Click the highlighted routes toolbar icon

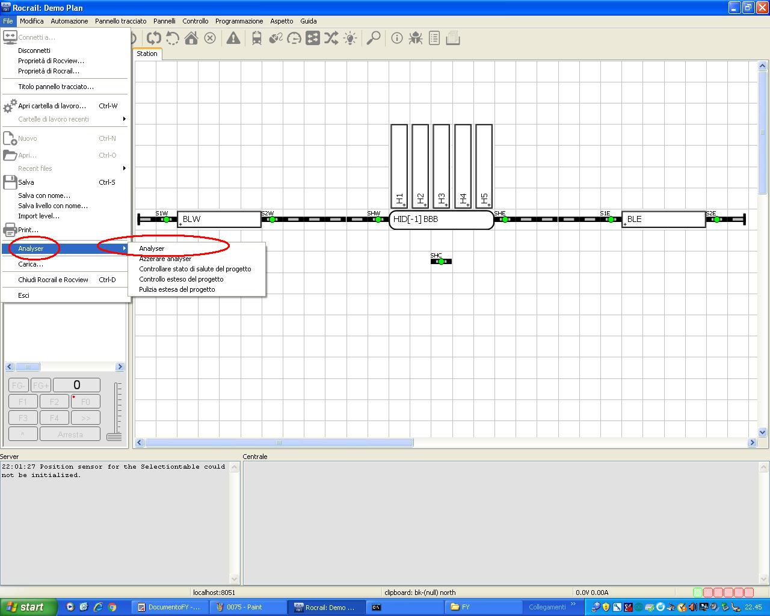point(313,38)
